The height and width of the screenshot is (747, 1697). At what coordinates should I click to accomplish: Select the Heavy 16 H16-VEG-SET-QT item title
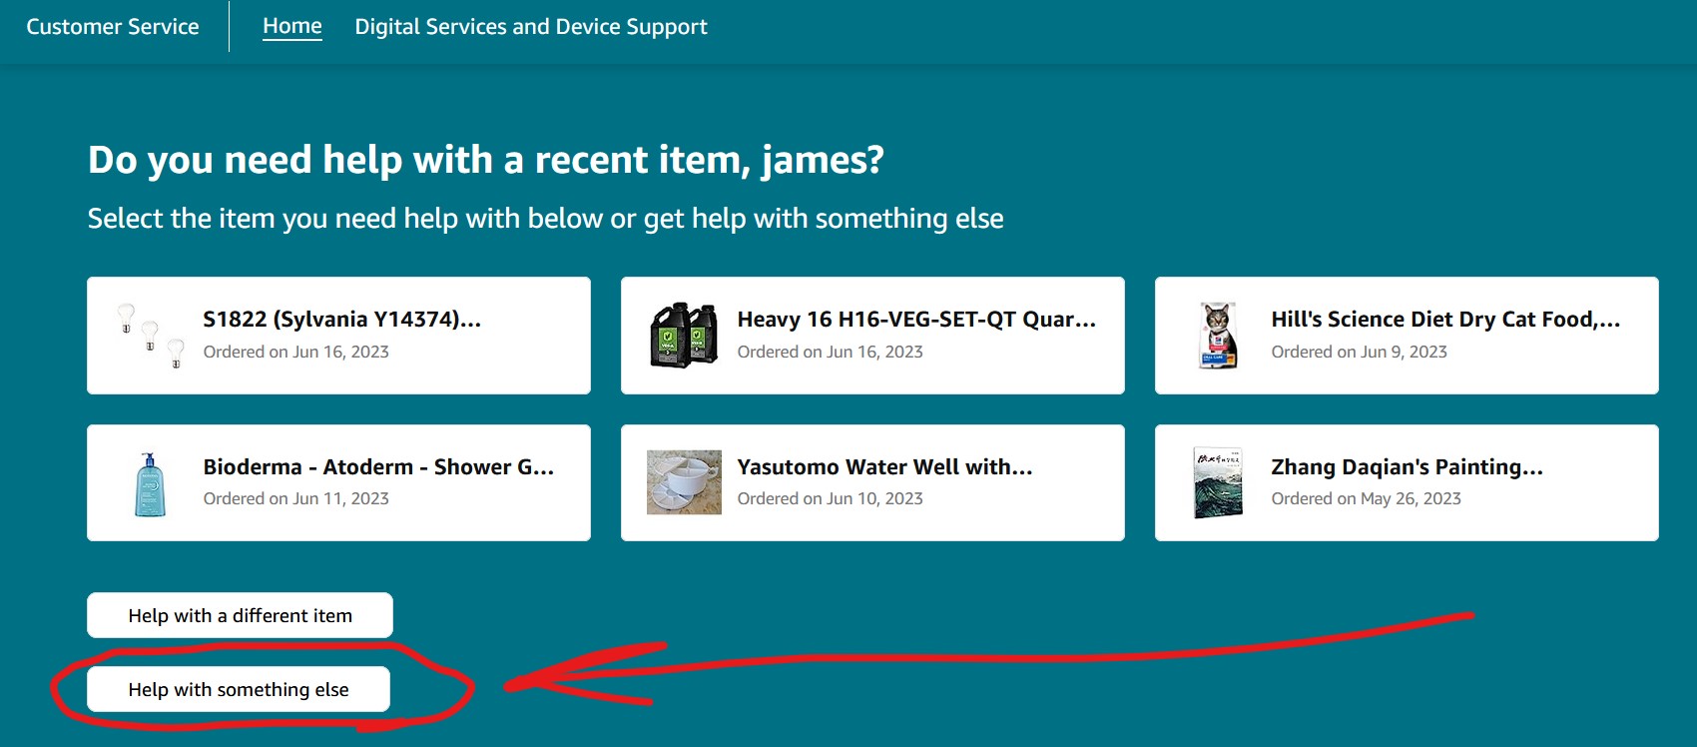point(916,320)
